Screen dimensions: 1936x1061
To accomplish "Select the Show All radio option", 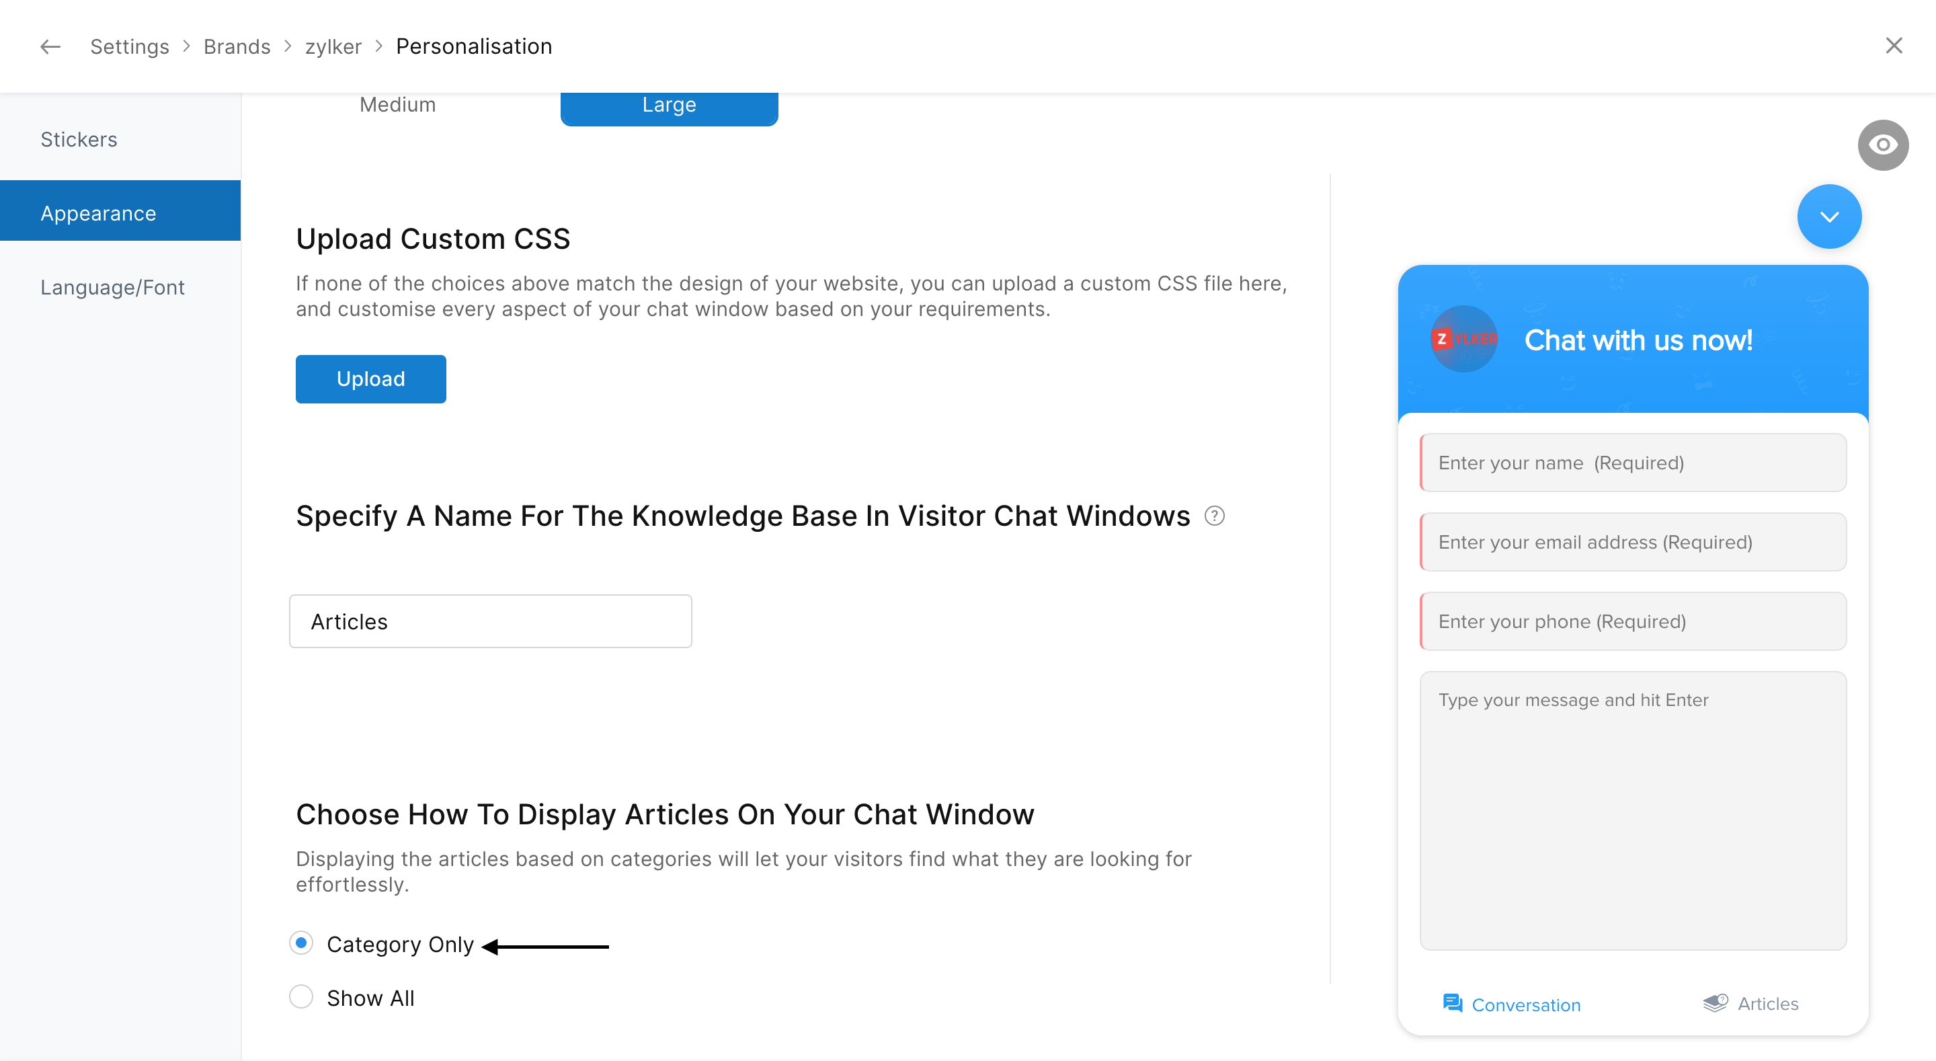I will tap(301, 997).
